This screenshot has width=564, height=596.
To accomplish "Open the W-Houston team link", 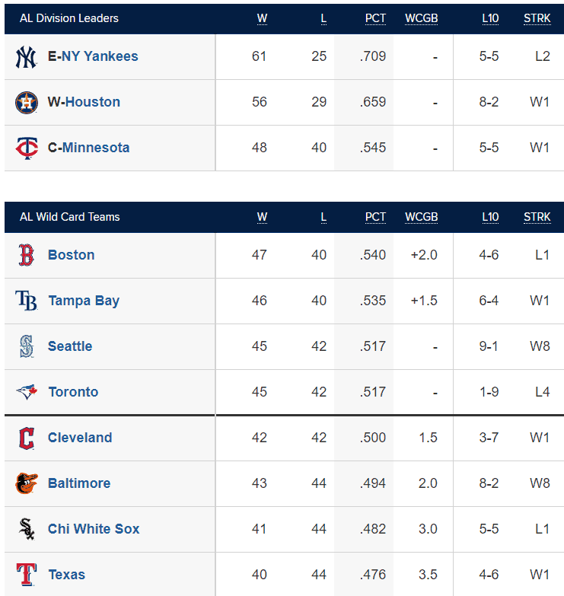I will point(93,102).
